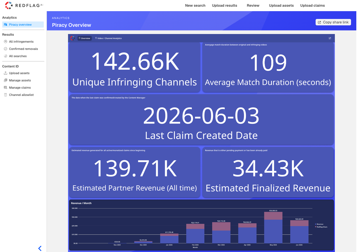Click the Copy share link button
358x252 pixels.
[333, 22]
